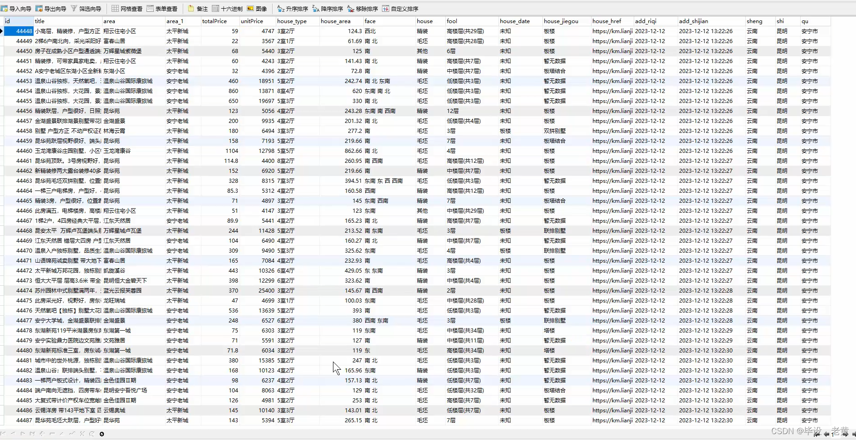Click area cell 文苑雅居 in row 44479

(134, 341)
